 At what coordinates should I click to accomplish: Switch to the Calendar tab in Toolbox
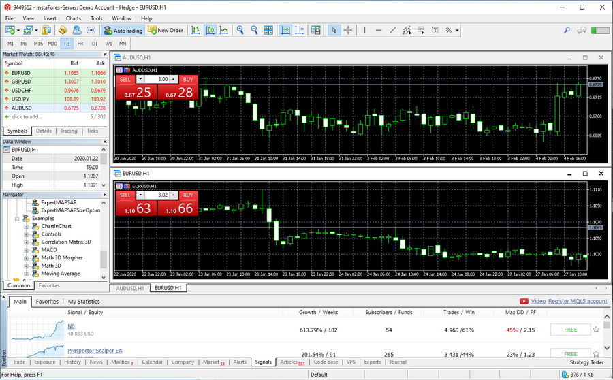[152, 362]
